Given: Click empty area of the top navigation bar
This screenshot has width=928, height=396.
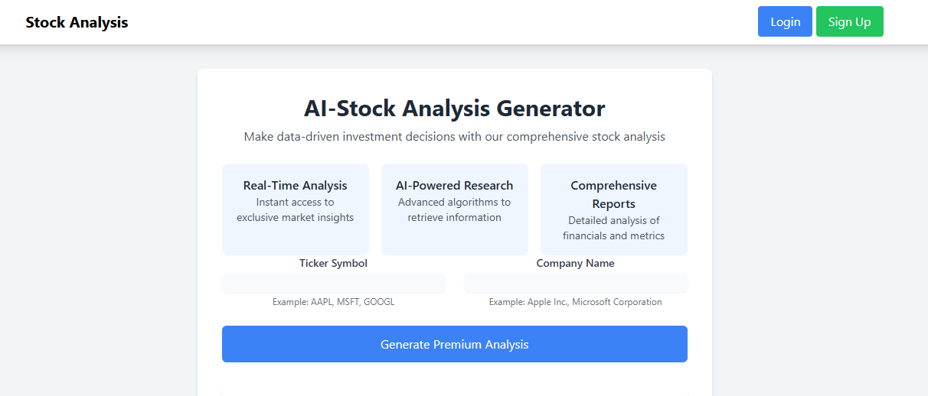Looking at the screenshot, I should pyautogui.click(x=444, y=22).
